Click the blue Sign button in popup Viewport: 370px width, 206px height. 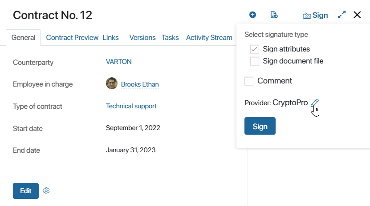(260, 126)
